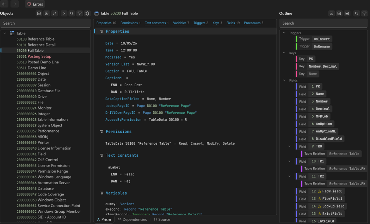Select 2000000001 Object in the list
Viewport: 370px width, 224px height.
tap(33, 74)
